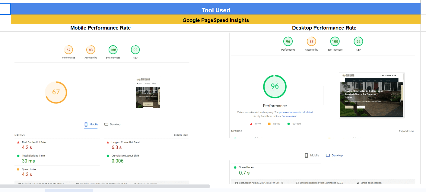Click the Accessibility 83 gauge in mobile report
The height and width of the screenshot is (192, 426).
(x=91, y=50)
